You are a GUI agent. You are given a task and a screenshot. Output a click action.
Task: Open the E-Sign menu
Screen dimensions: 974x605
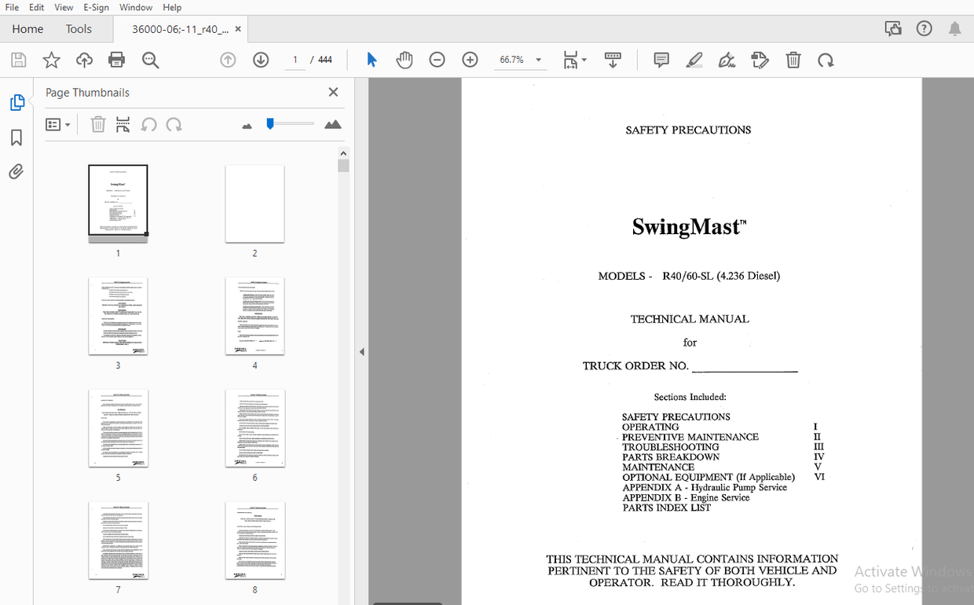(x=96, y=7)
